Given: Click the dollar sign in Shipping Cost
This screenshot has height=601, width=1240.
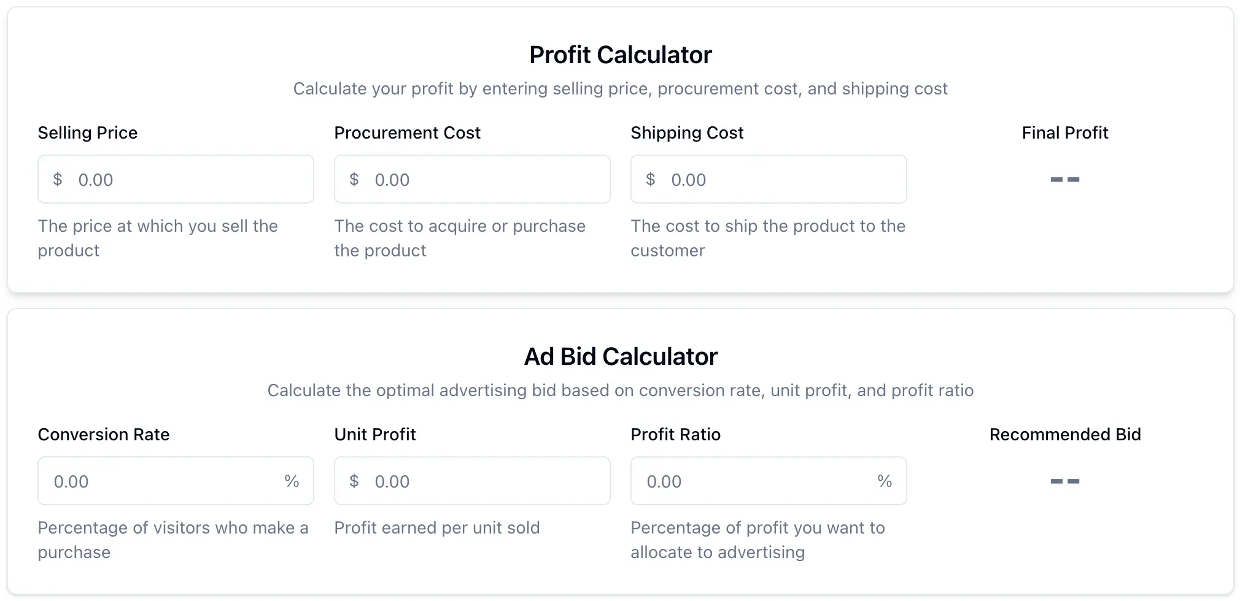Looking at the screenshot, I should coord(651,179).
